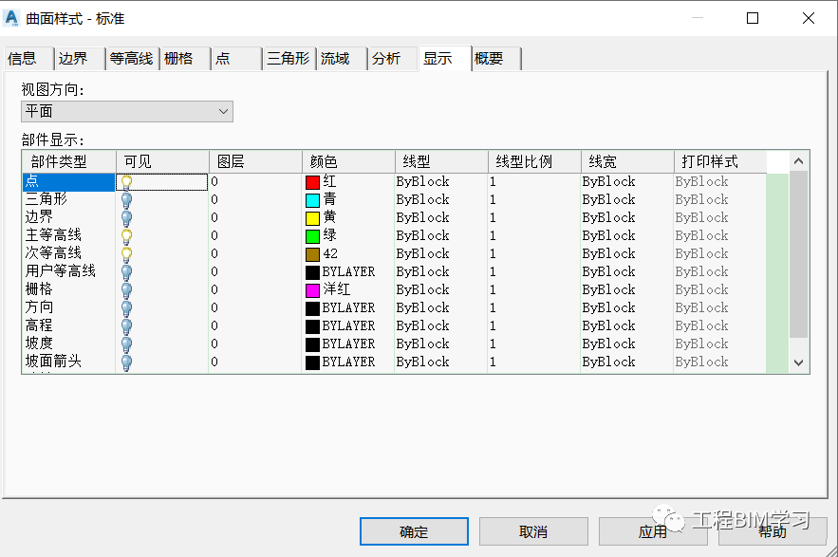Click the 打印样式 column header
This screenshot has height=557, width=838.
[720, 161]
